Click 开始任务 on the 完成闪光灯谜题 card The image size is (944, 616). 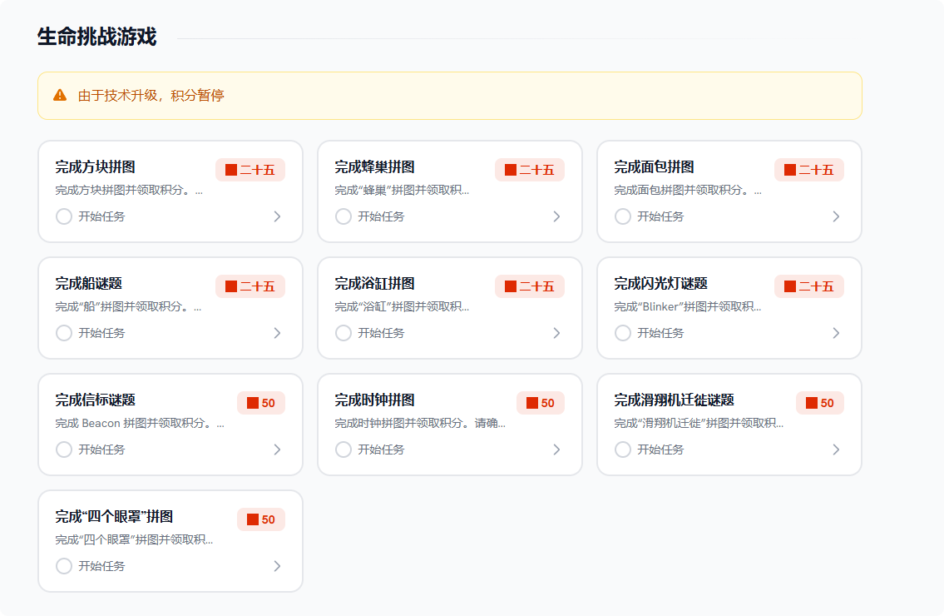click(660, 333)
